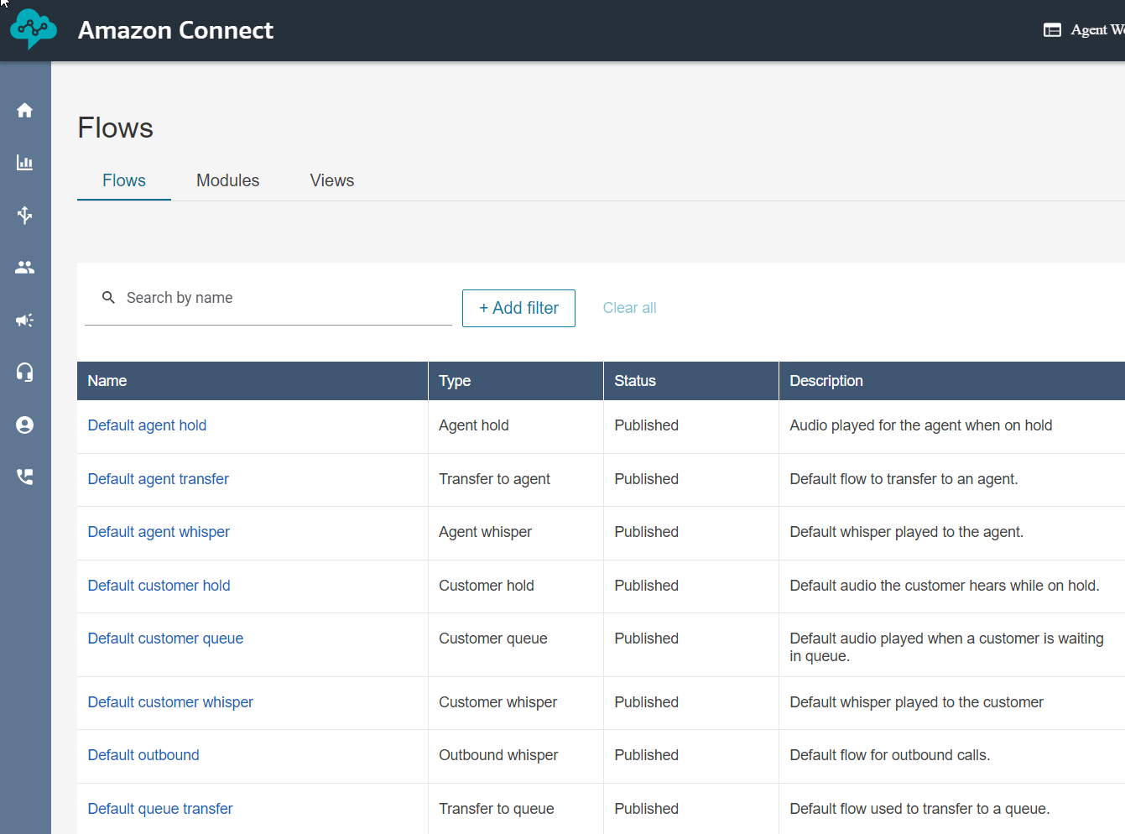The width and height of the screenshot is (1125, 834).
Task: Open the Home sidebar icon
Action: pyautogui.click(x=25, y=110)
